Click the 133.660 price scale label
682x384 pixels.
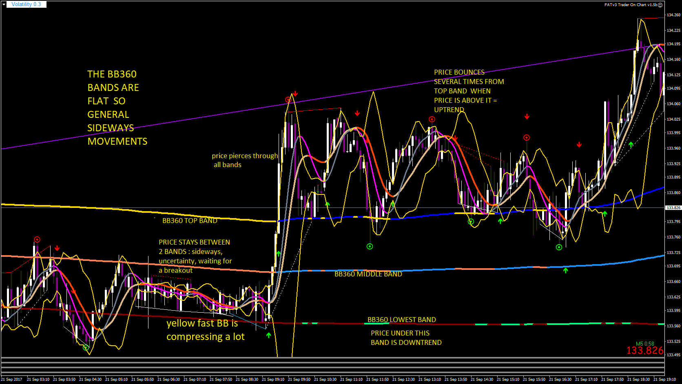pos(673,282)
